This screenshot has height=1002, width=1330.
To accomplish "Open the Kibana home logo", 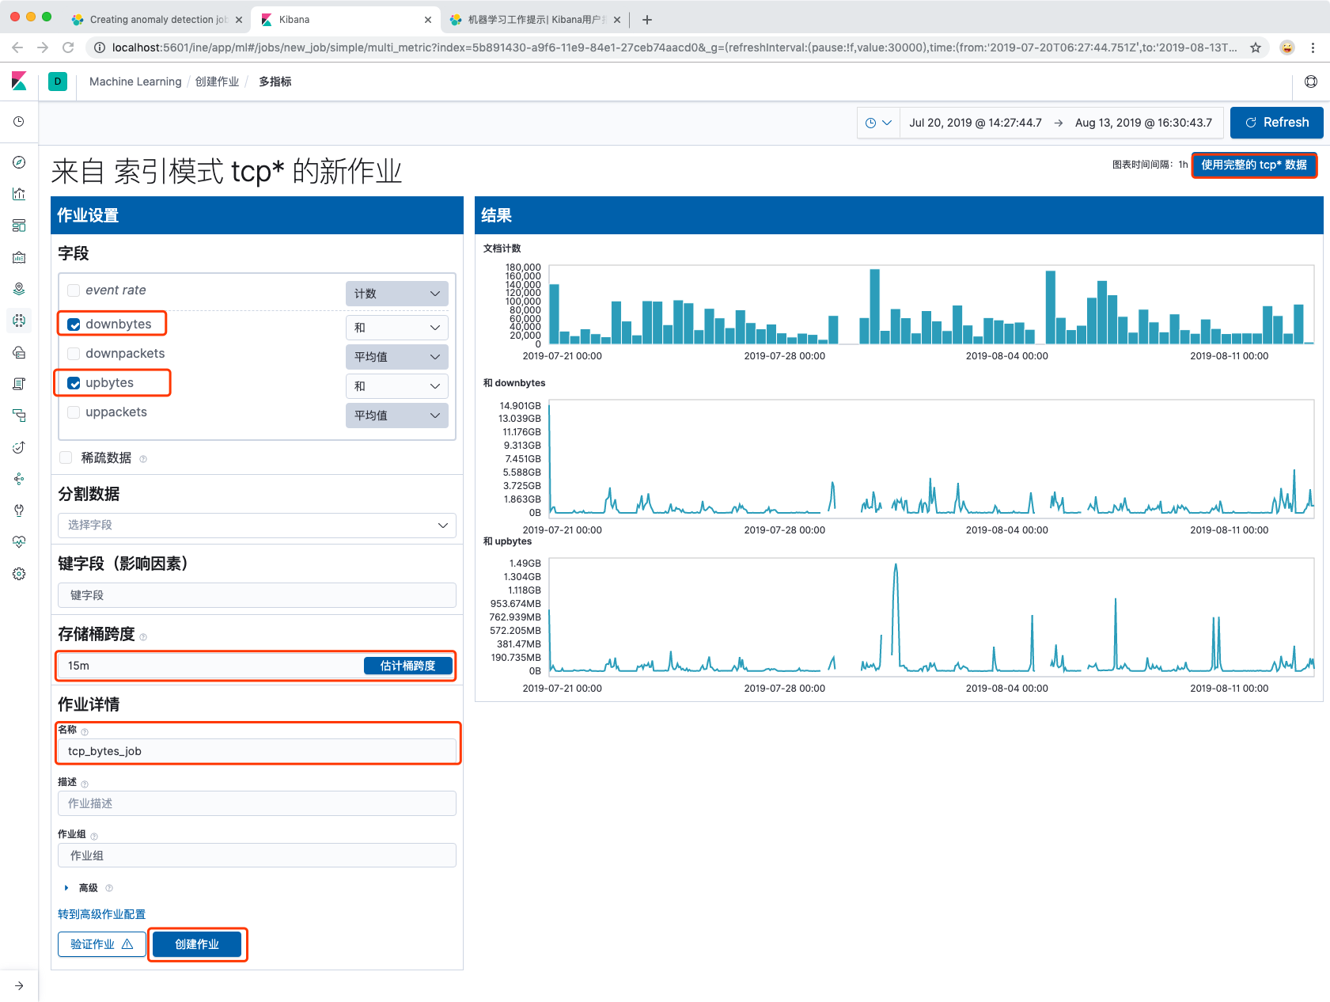I will tap(19, 81).
